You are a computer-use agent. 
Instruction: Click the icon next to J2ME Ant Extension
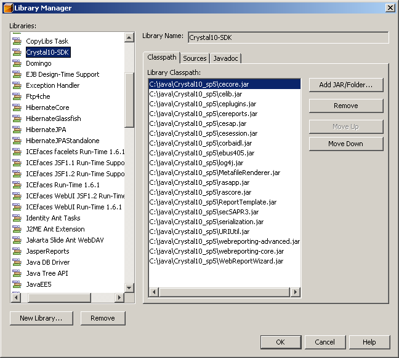pos(17,229)
